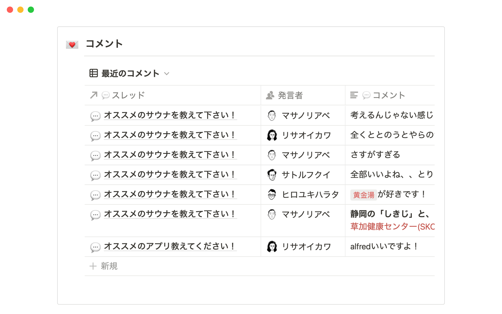This screenshot has height=314, width=502.
Task: Open the スレッド column header menu
Action: 128,95
